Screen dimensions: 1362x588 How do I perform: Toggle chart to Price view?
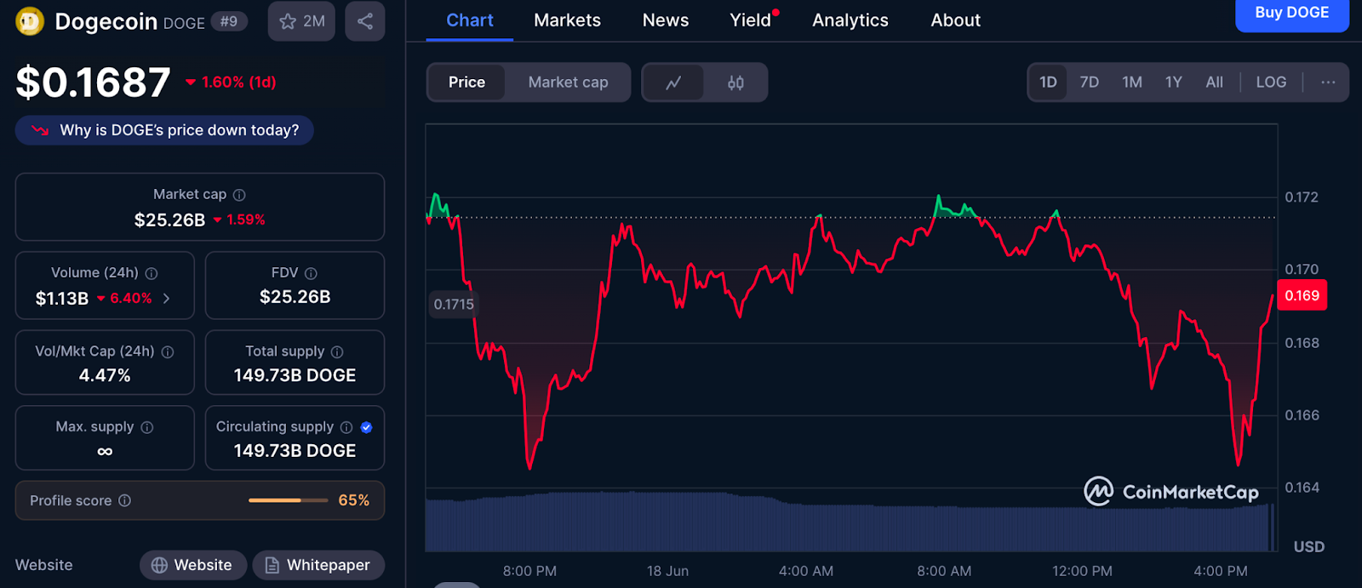pos(466,83)
